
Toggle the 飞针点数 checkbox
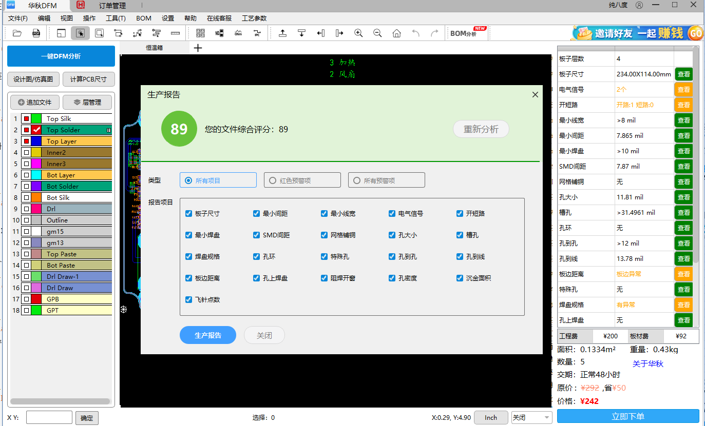coord(188,299)
